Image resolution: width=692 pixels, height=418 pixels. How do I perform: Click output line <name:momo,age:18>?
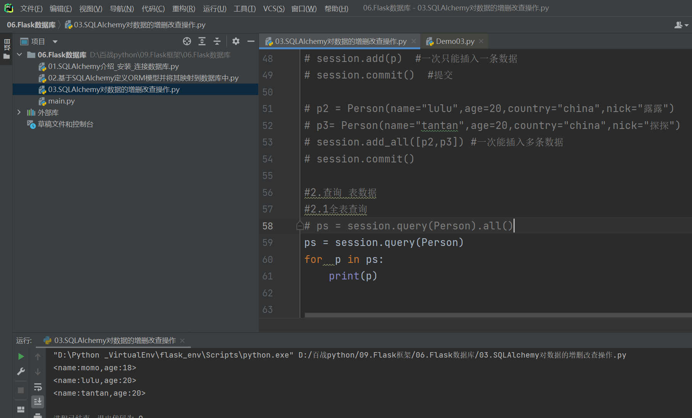[95, 368]
